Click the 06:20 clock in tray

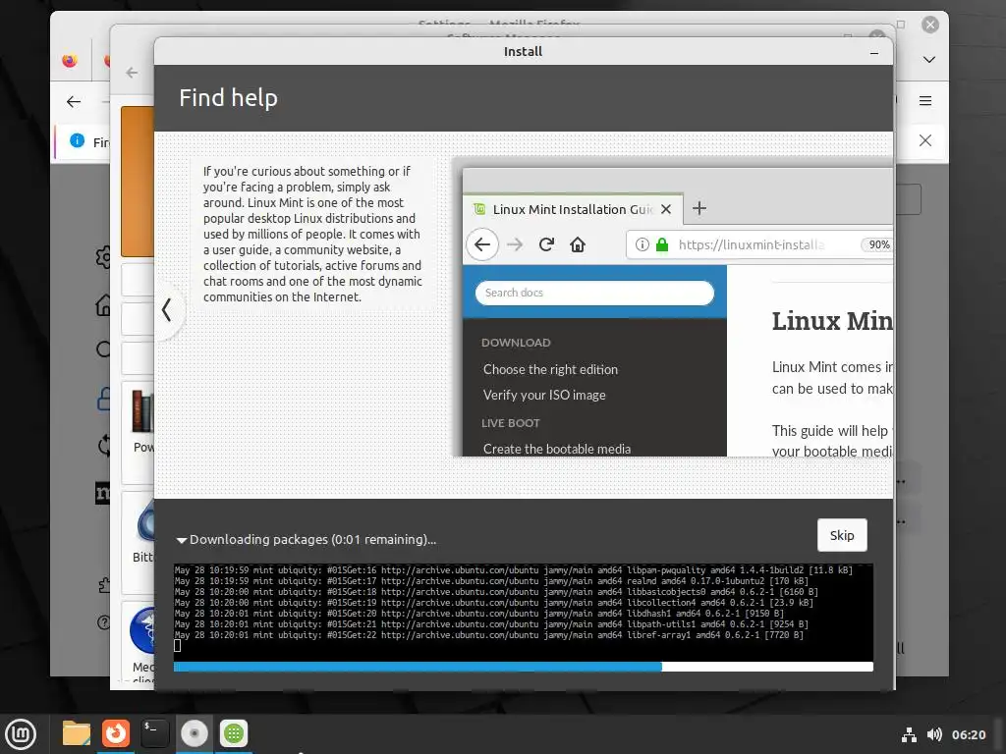(968, 734)
